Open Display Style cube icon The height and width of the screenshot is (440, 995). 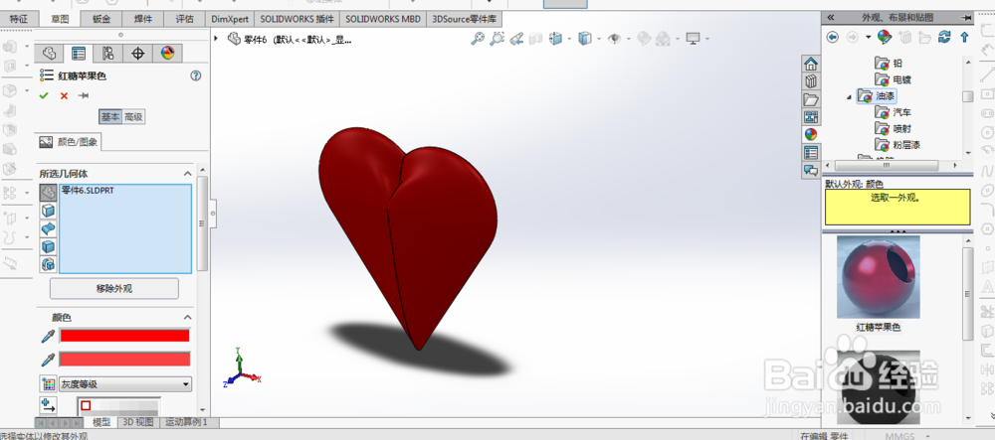[584, 39]
